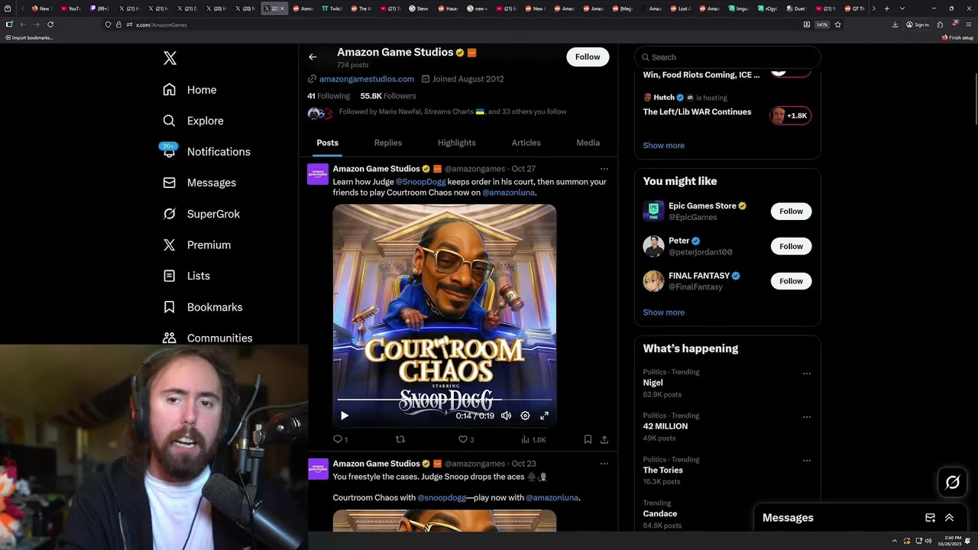Open more options on Oct 23 post
Screen dimensions: 978x550
pyautogui.click(x=604, y=464)
